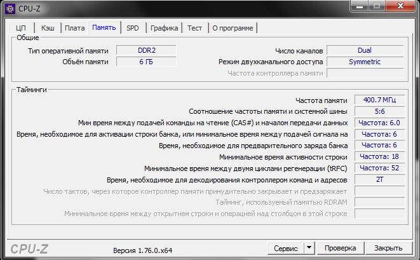Screen dimensions: 420x260
Task: Expand the Сервис dropdown arrow
Action: pyautogui.click(x=309, y=248)
